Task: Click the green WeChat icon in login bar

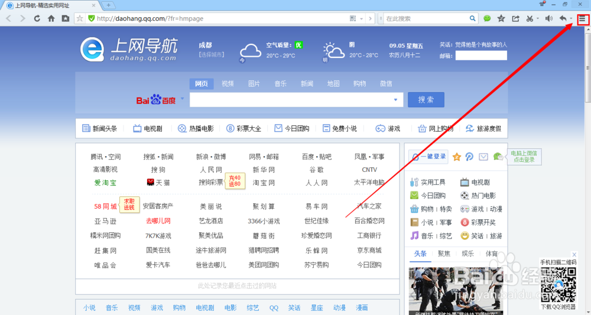Action: pyautogui.click(x=498, y=157)
